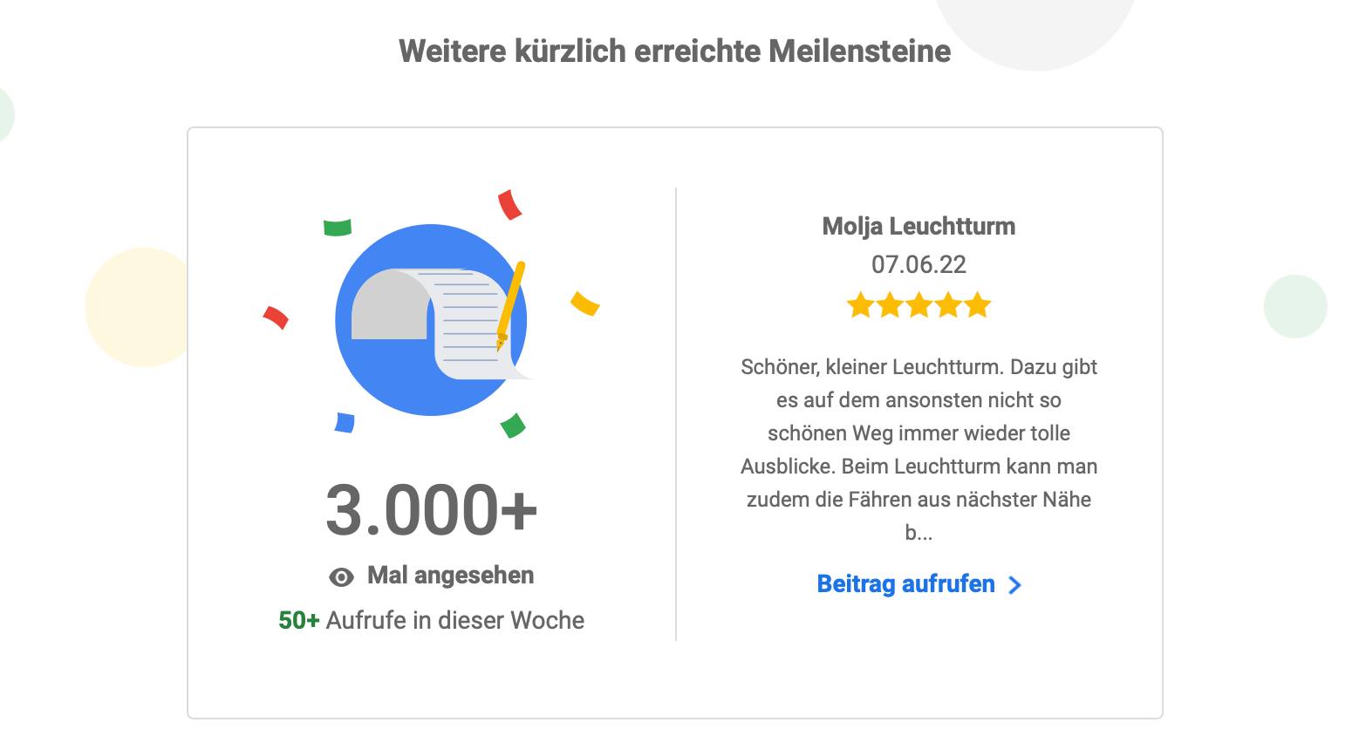Click the yellow confetti right of illustration
The height and width of the screenshot is (743, 1359).
584,303
